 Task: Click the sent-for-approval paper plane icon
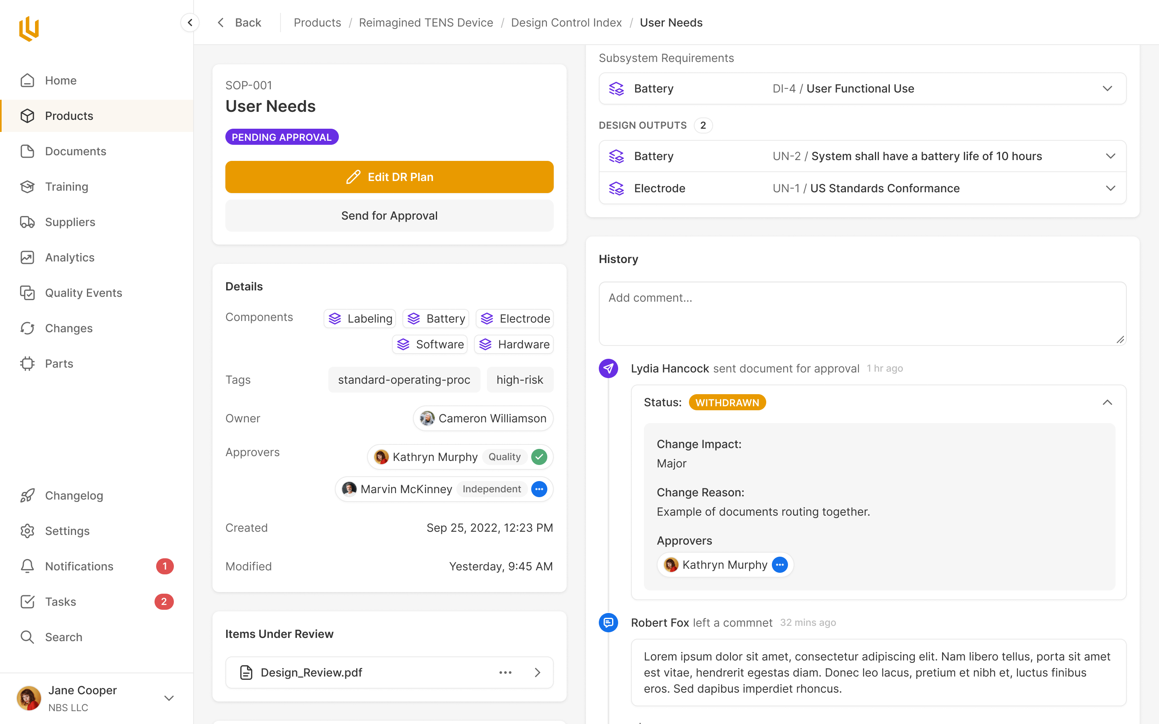pos(608,368)
